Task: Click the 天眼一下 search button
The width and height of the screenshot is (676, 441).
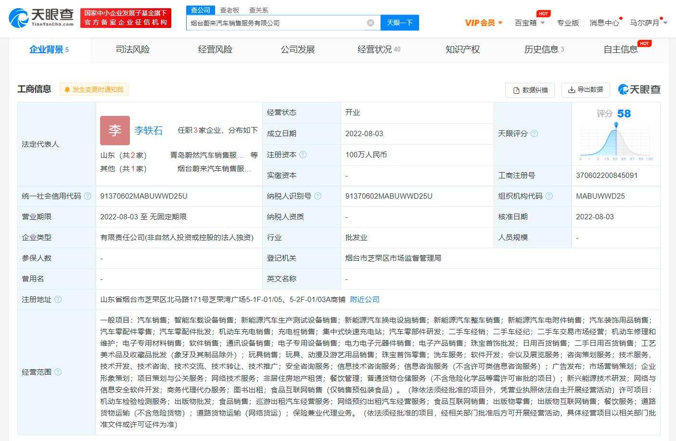Action: (x=399, y=23)
